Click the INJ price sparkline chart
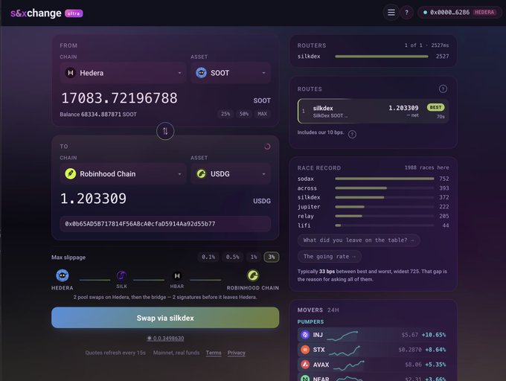This screenshot has height=381, width=506. [342, 336]
